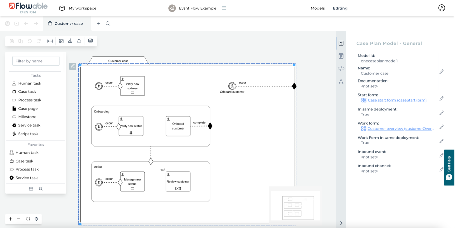Click the export image toolbar icon

[61, 41]
